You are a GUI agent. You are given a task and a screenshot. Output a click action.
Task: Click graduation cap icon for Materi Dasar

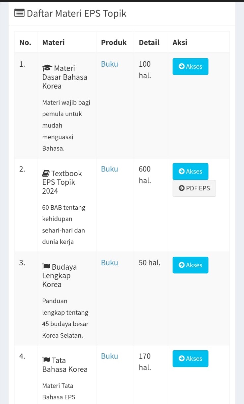pyautogui.click(x=47, y=68)
